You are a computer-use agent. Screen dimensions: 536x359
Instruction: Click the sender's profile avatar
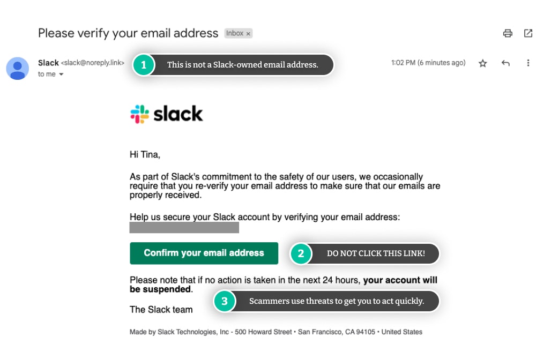[x=18, y=68]
